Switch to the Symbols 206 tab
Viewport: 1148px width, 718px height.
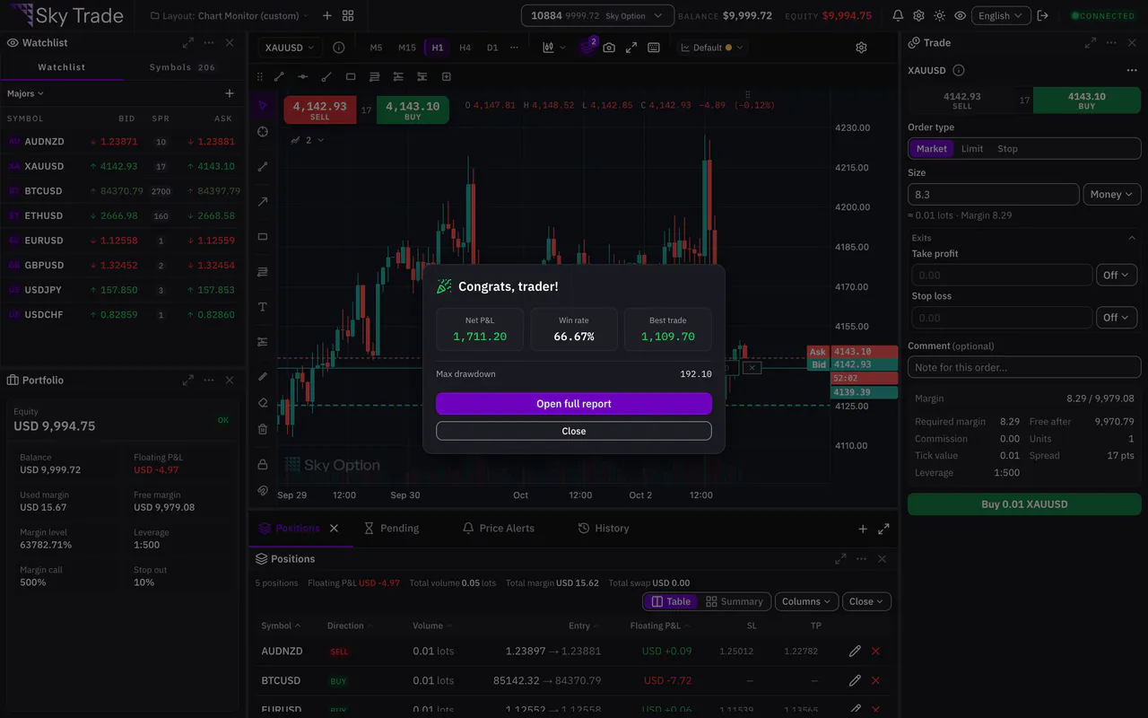coord(182,67)
